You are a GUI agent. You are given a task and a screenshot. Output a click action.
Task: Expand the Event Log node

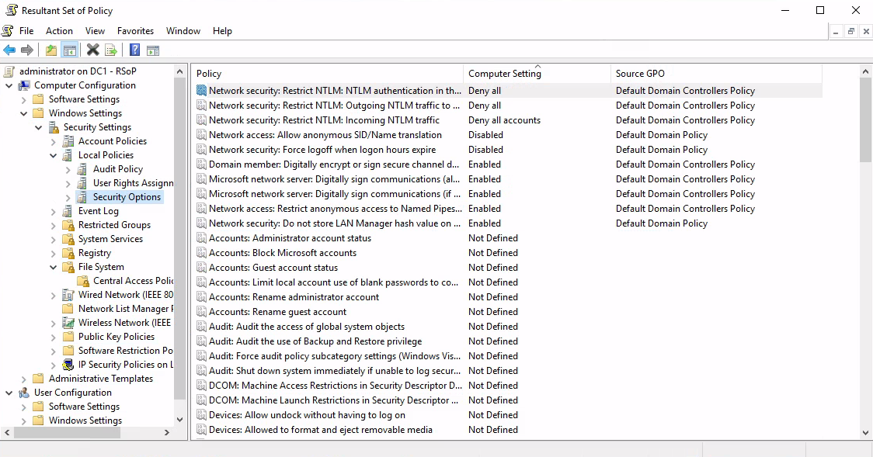tap(53, 211)
